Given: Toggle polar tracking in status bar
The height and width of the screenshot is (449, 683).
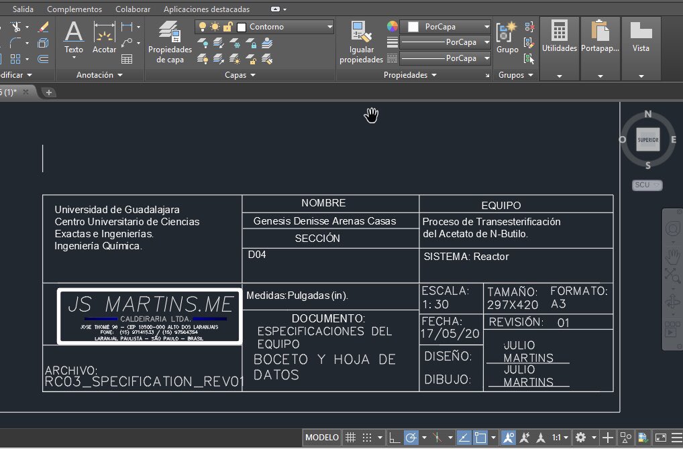Looking at the screenshot, I should coord(411,437).
